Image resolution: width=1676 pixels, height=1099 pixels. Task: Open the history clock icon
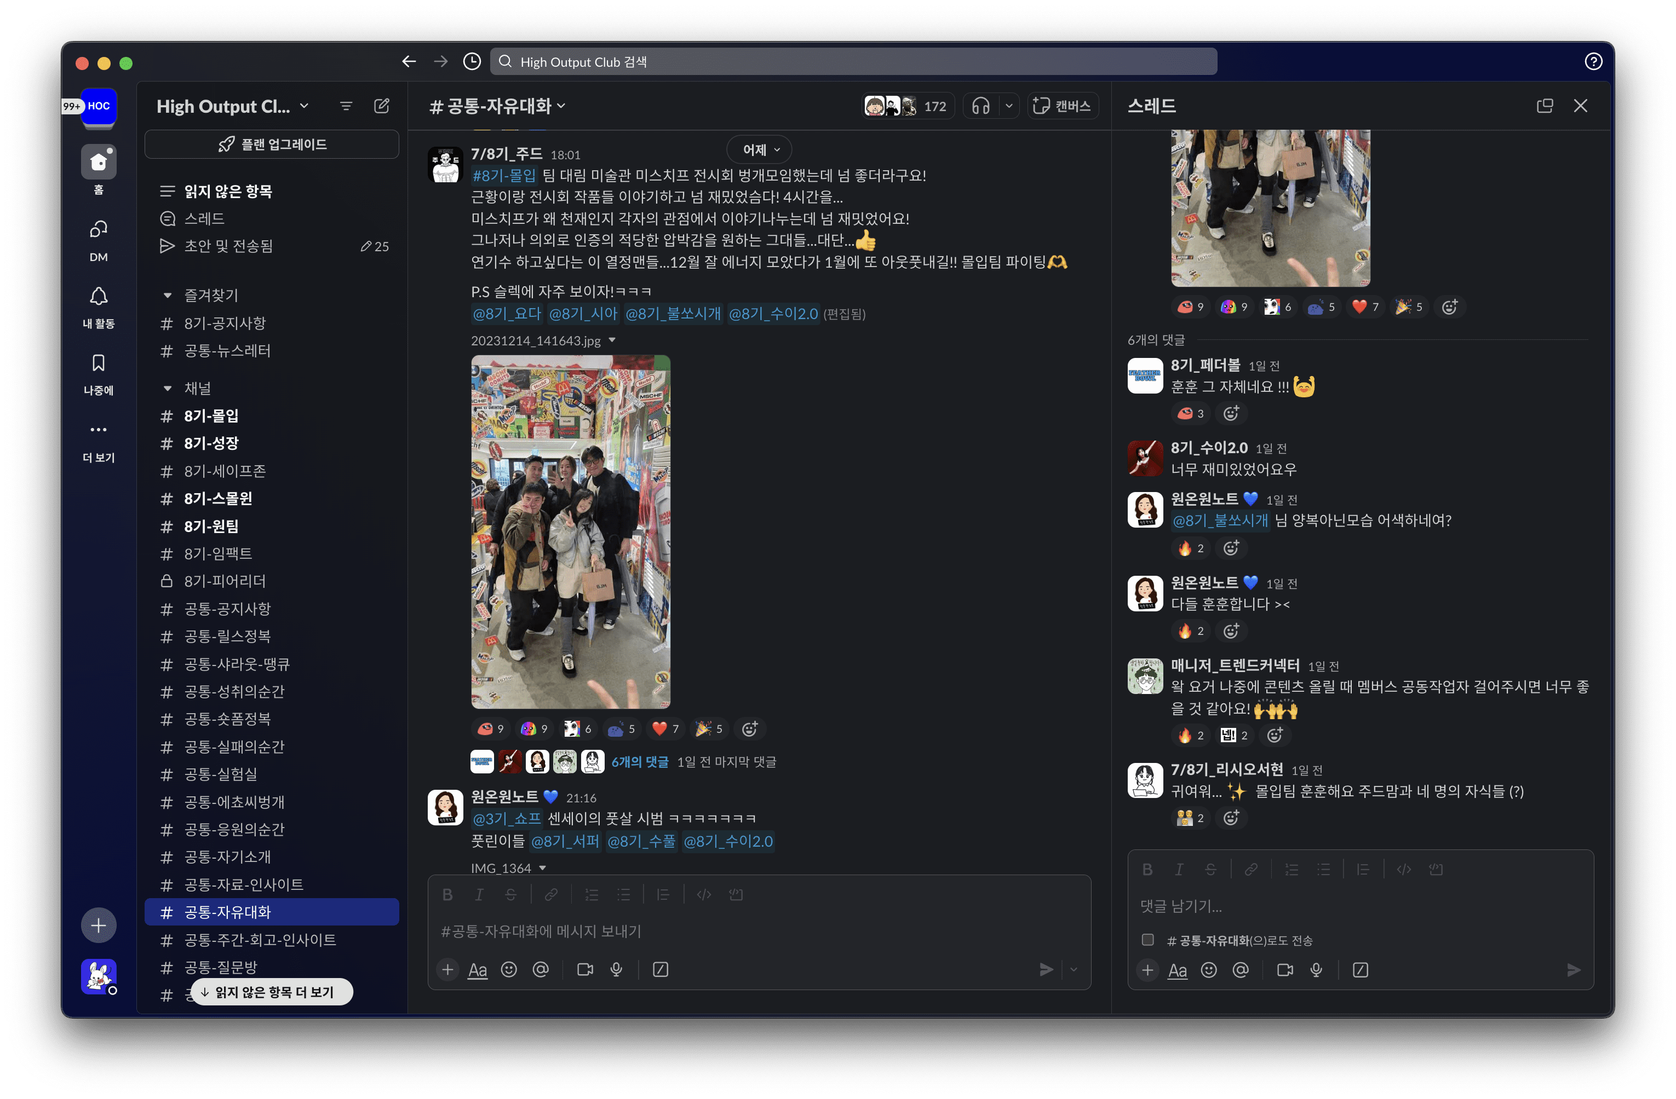tap(472, 62)
